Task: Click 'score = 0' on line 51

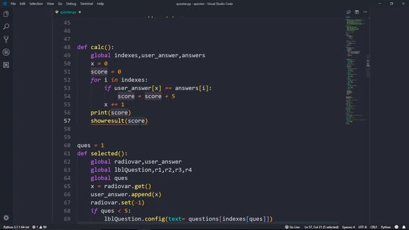Action: (105, 72)
